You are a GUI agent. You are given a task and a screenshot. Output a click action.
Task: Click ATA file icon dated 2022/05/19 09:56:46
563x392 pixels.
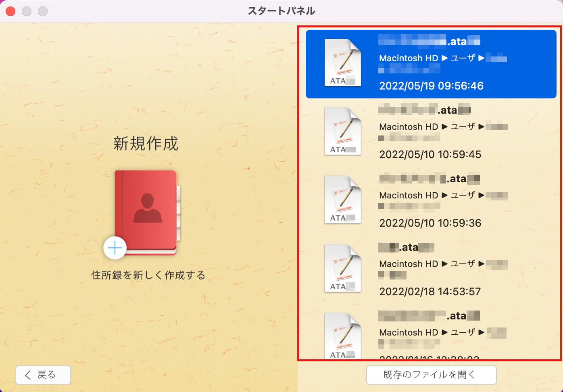[342, 63]
